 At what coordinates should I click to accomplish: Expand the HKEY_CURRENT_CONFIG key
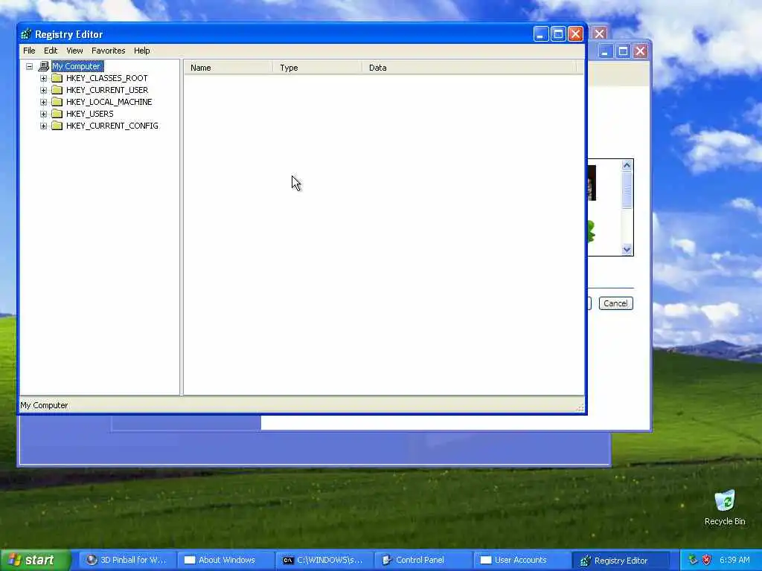pyautogui.click(x=44, y=126)
